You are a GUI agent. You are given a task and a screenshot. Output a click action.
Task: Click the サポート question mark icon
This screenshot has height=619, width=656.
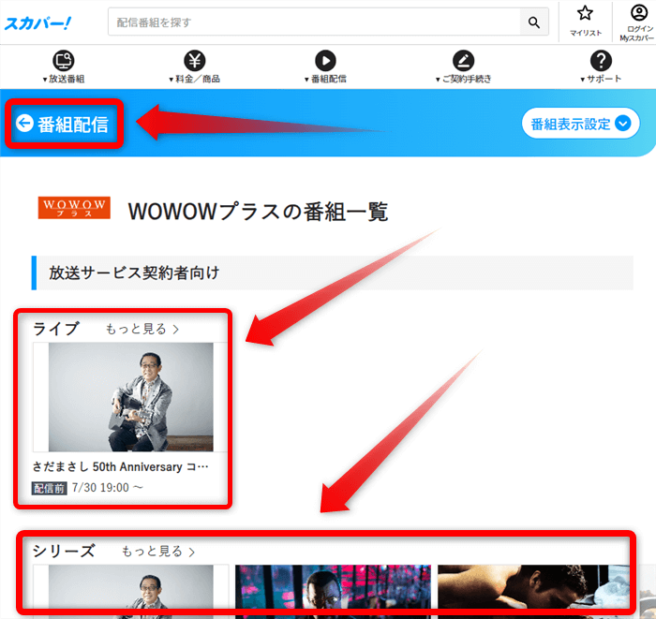click(x=601, y=61)
